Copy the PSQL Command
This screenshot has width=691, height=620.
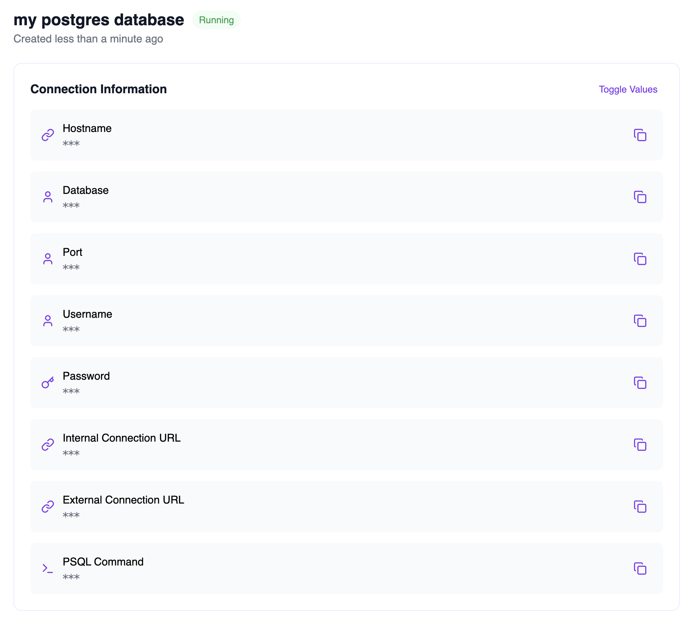click(x=639, y=569)
